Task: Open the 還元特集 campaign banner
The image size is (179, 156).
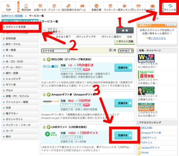Action: (146, 75)
